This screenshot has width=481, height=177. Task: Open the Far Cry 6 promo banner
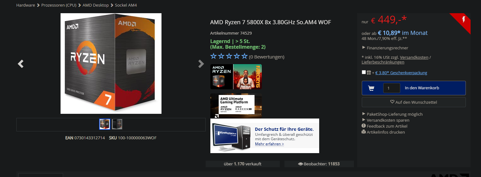click(236, 77)
